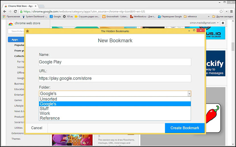Maximize The Hidden Bookmarks window
The width and height of the screenshot is (236, 147).
click(194, 31)
